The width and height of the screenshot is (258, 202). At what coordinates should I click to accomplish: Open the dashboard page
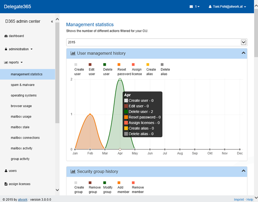pos(16,36)
